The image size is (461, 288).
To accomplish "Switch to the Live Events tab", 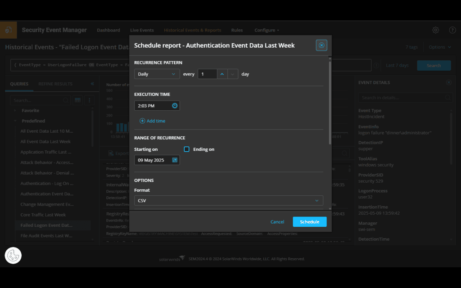I will [x=141, y=30].
